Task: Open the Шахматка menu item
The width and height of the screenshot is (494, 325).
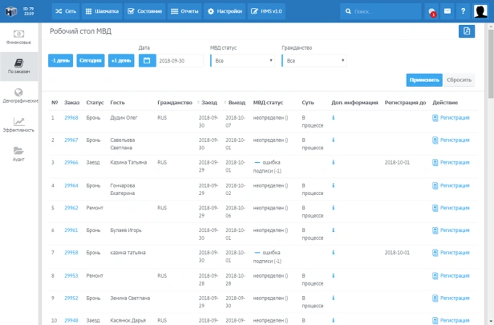Action: point(103,11)
